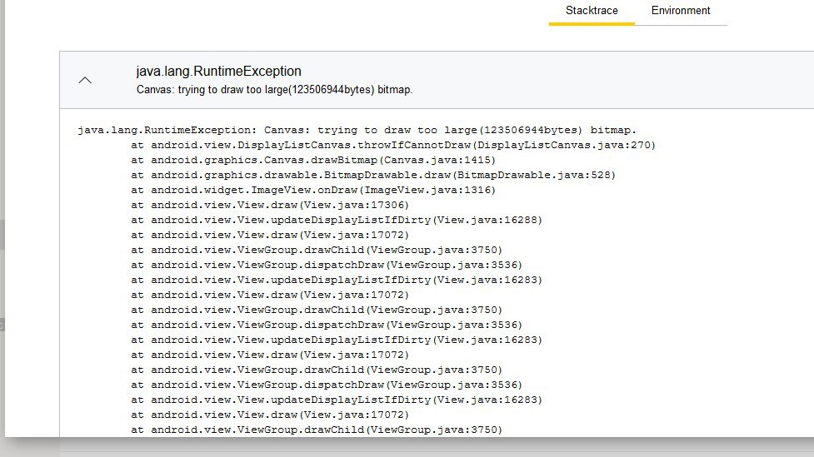The image size is (814, 457).
Task: Switch to the Stacktrace tab
Action: (592, 11)
